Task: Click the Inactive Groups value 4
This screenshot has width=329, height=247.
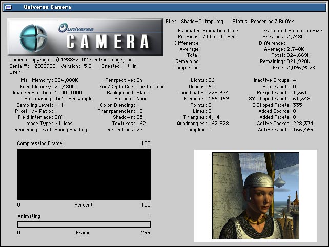Action: [294, 80]
